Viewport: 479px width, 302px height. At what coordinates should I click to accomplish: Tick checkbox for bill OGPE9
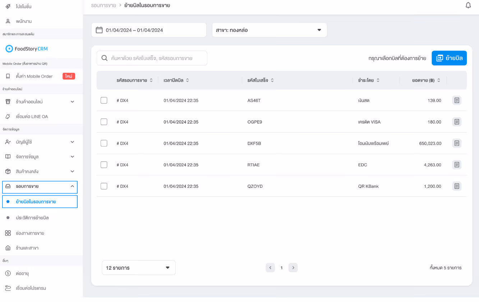(104, 122)
